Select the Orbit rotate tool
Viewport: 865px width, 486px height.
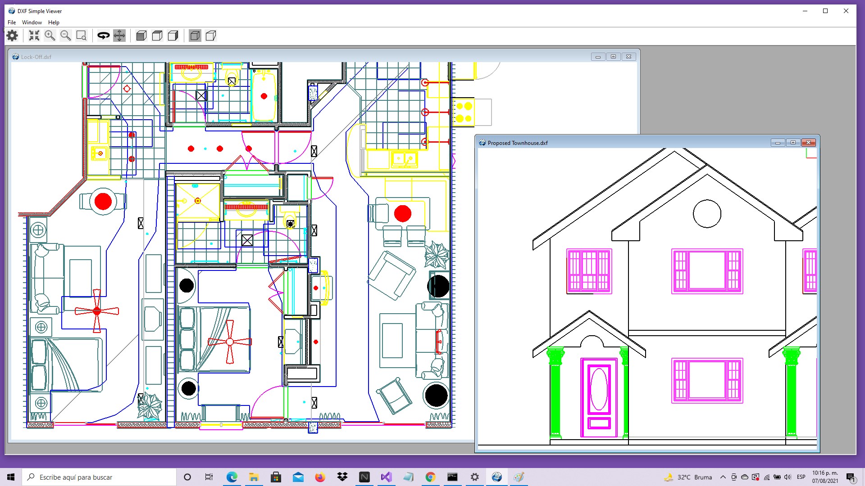coord(103,36)
